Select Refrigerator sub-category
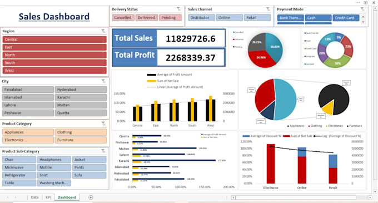This screenshot has width=378, height=203. [x=19, y=175]
